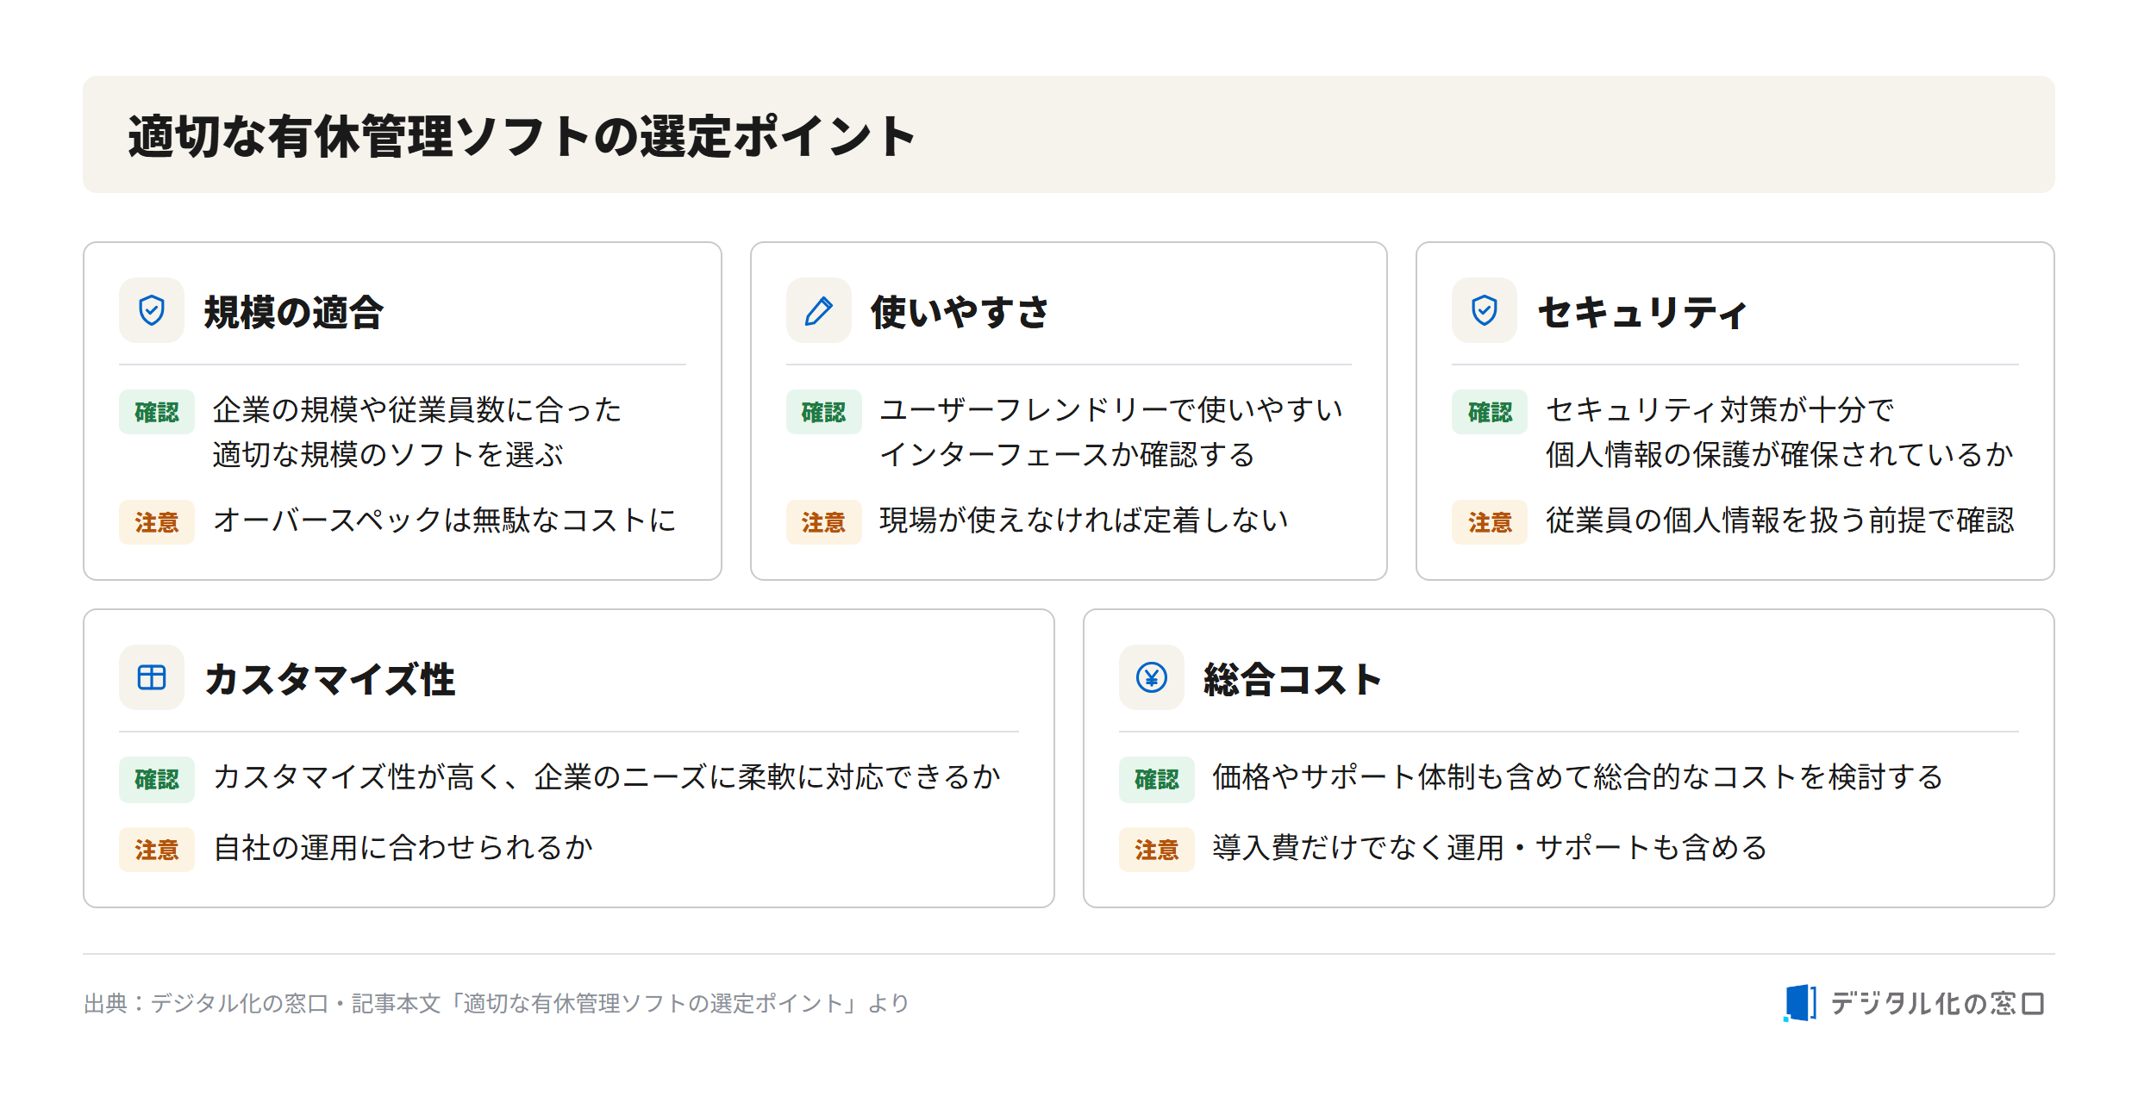Screen dimensions: 2138x1103
Task: Click the blue デジタル化の窓口 logo icon
Action: tap(1799, 1003)
